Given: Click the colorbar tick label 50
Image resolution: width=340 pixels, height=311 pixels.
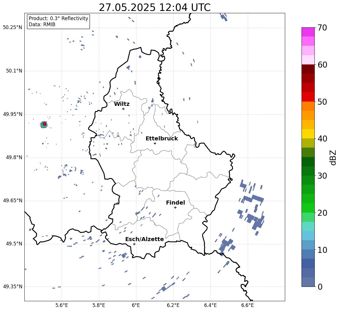Looking at the screenshot, I should pos(322,102).
